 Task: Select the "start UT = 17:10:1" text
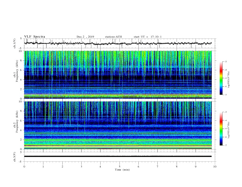(148, 37)
